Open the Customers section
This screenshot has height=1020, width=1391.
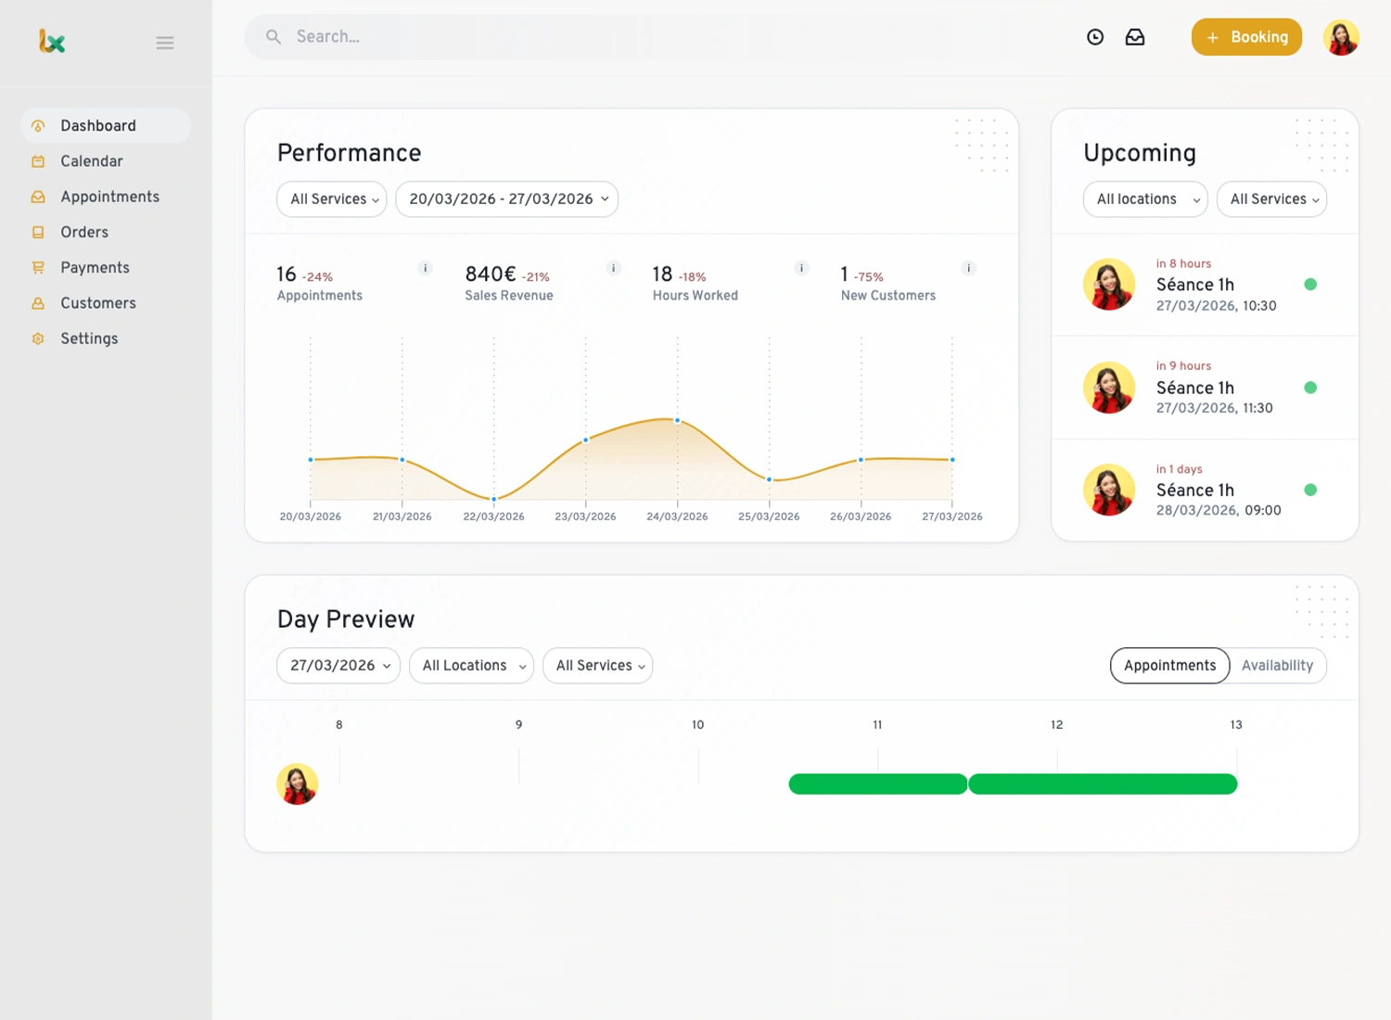coord(97,302)
